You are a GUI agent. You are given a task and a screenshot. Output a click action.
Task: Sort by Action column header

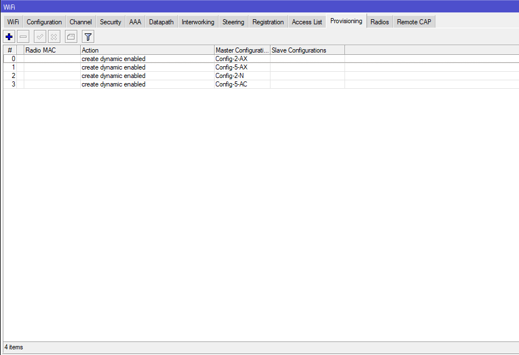tap(147, 50)
